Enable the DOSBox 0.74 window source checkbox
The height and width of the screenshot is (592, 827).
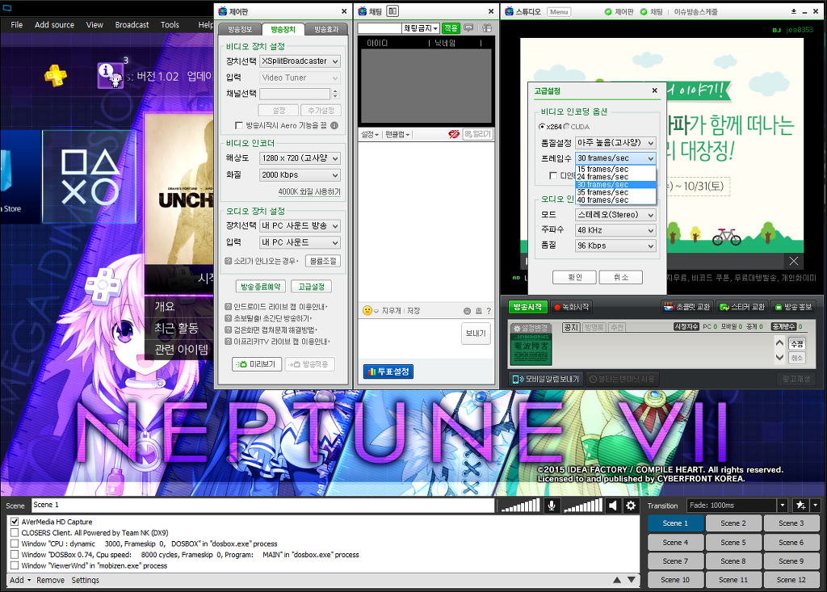point(15,555)
